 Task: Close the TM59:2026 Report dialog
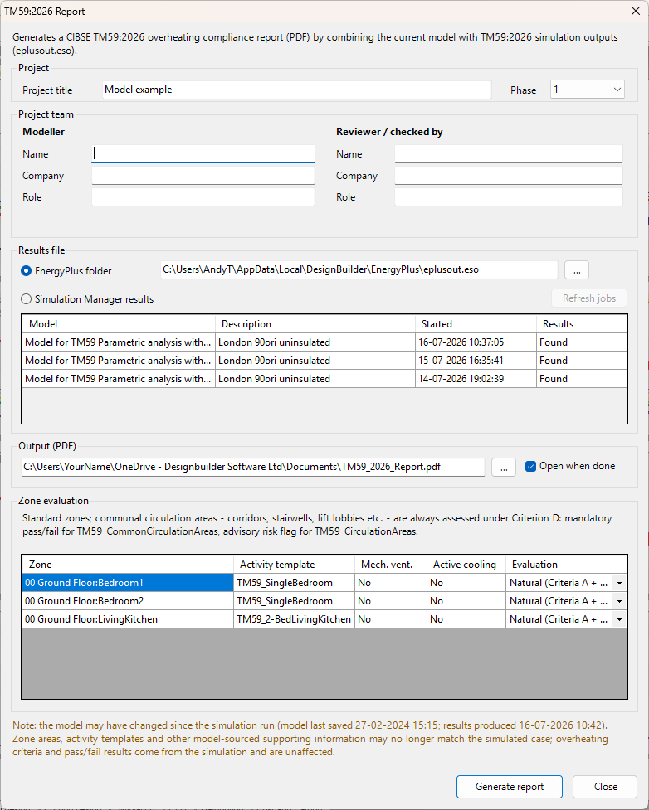[x=636, y=11]
